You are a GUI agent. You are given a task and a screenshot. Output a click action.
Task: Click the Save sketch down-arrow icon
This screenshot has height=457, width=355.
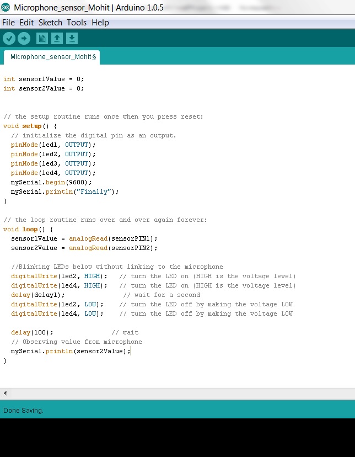72,38
